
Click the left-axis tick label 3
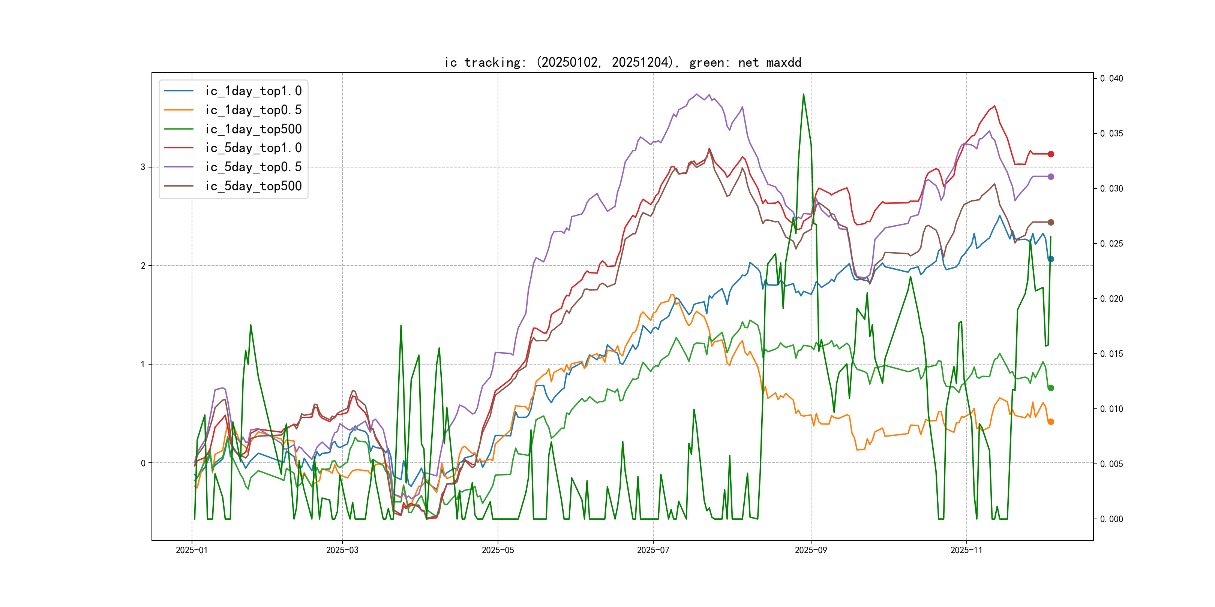(143, 167)
